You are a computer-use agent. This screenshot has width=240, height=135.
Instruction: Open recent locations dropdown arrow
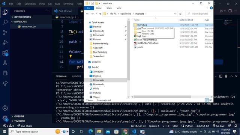point(97,14)
